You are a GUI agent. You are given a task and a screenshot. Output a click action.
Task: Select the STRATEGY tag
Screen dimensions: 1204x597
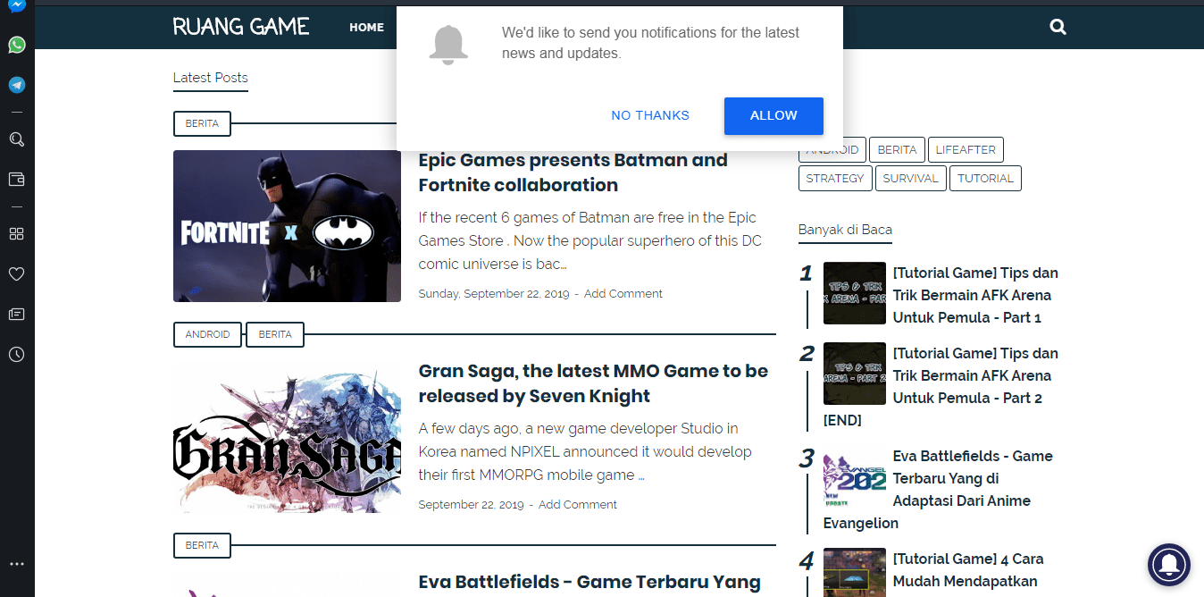835,178
